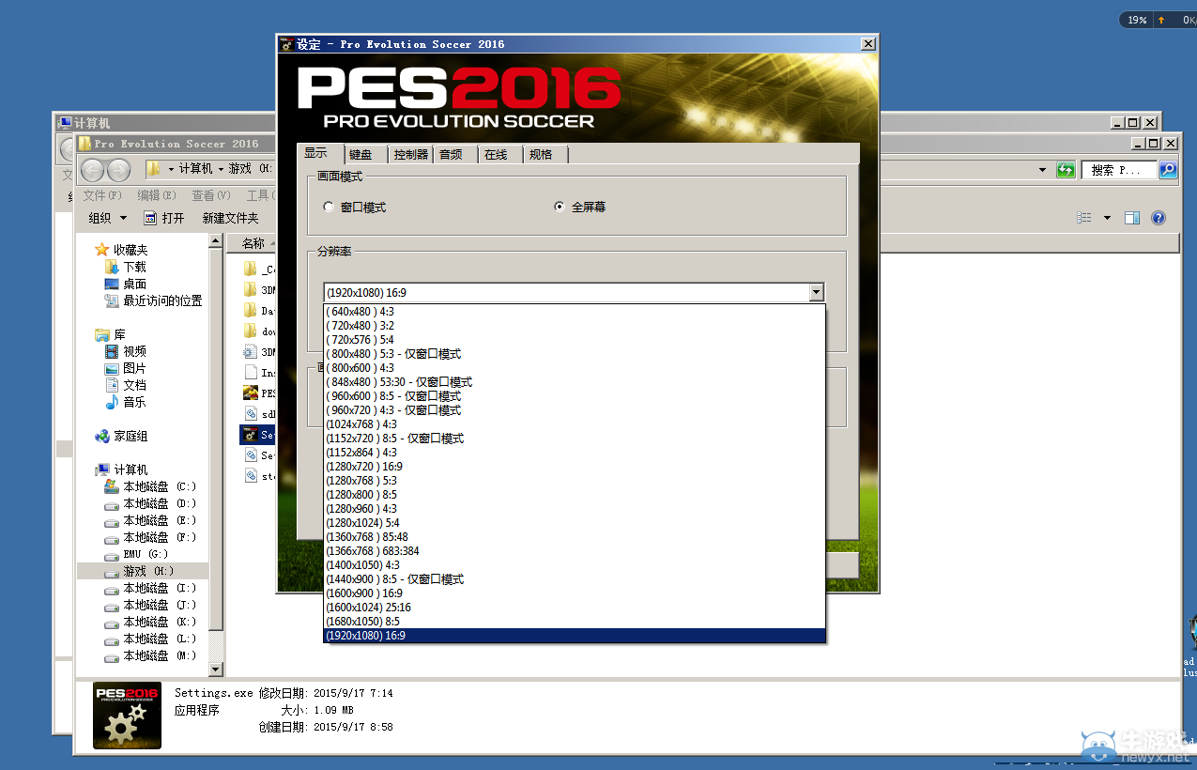Image resolution: width=1197 pixels, height=770 pixels.
Task: Open the 组织 dropdown in Explorer toolbar
Action: [108, 218]
